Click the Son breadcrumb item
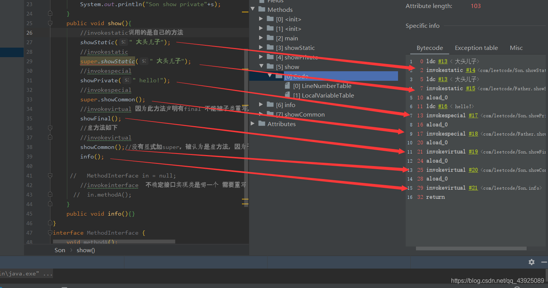The image size is (548, 288). click(60, 250)
